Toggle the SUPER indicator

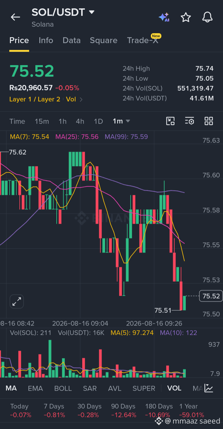pyautogui.click(x=144, y=388)
